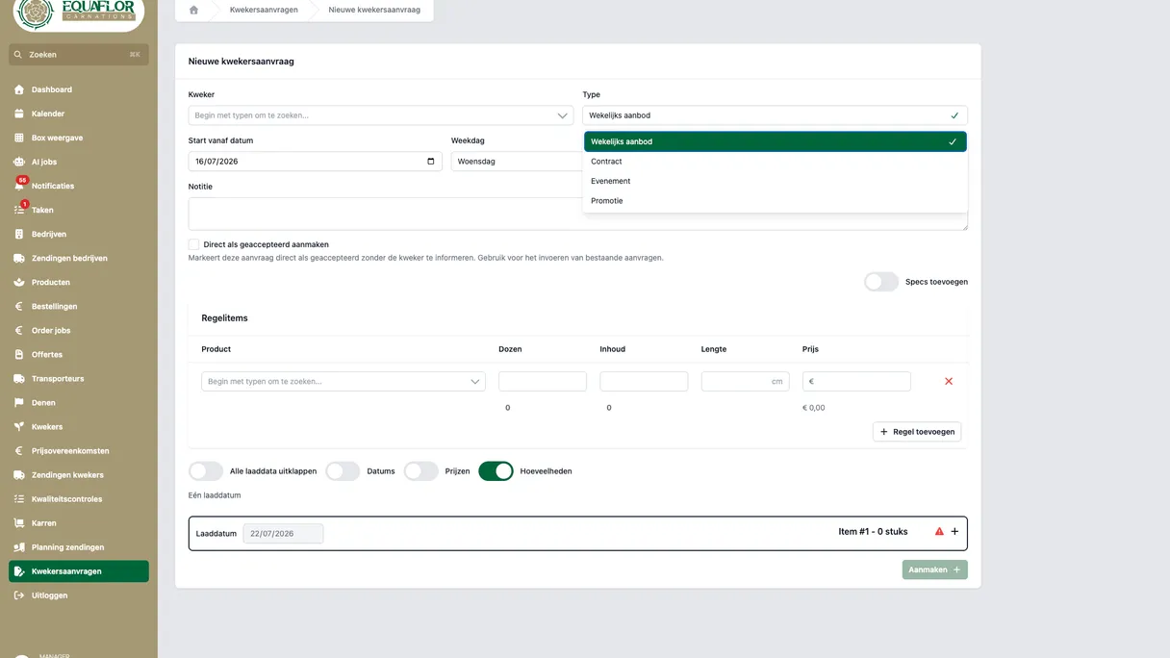The height and width of the screenshot is (658, 1170).
Task: Click the Zoeken search box in sidebar
Action: [79, 55]
